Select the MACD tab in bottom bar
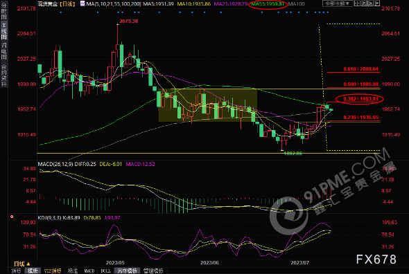Viewport: 409px width, 274px height. 89,271
